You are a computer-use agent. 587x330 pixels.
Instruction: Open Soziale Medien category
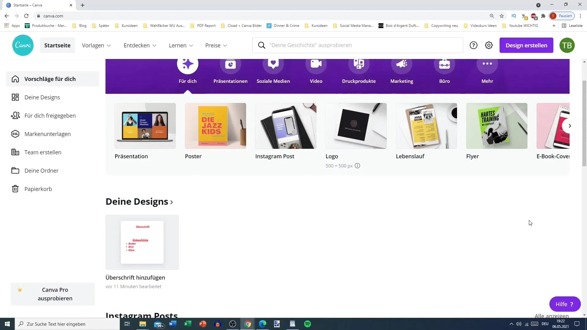tap(273, 71)
